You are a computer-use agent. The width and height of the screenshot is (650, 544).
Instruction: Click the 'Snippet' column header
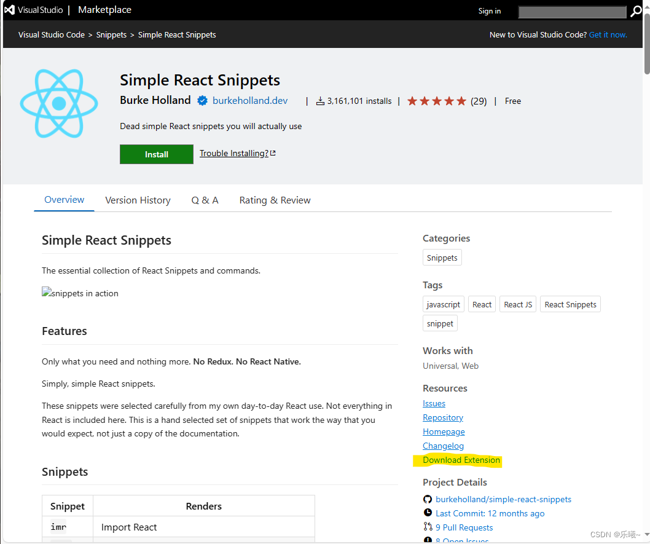coord(67,506)
